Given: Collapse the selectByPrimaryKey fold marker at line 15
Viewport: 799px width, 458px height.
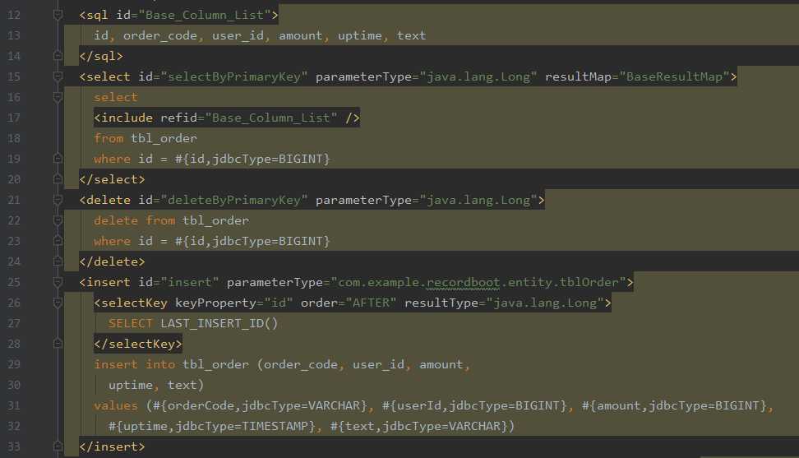Looking at the screenshot, I should tap(58, 77).
